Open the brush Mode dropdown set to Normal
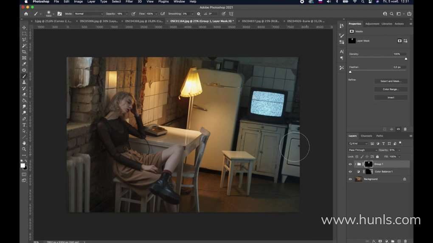 coord(88,14)
